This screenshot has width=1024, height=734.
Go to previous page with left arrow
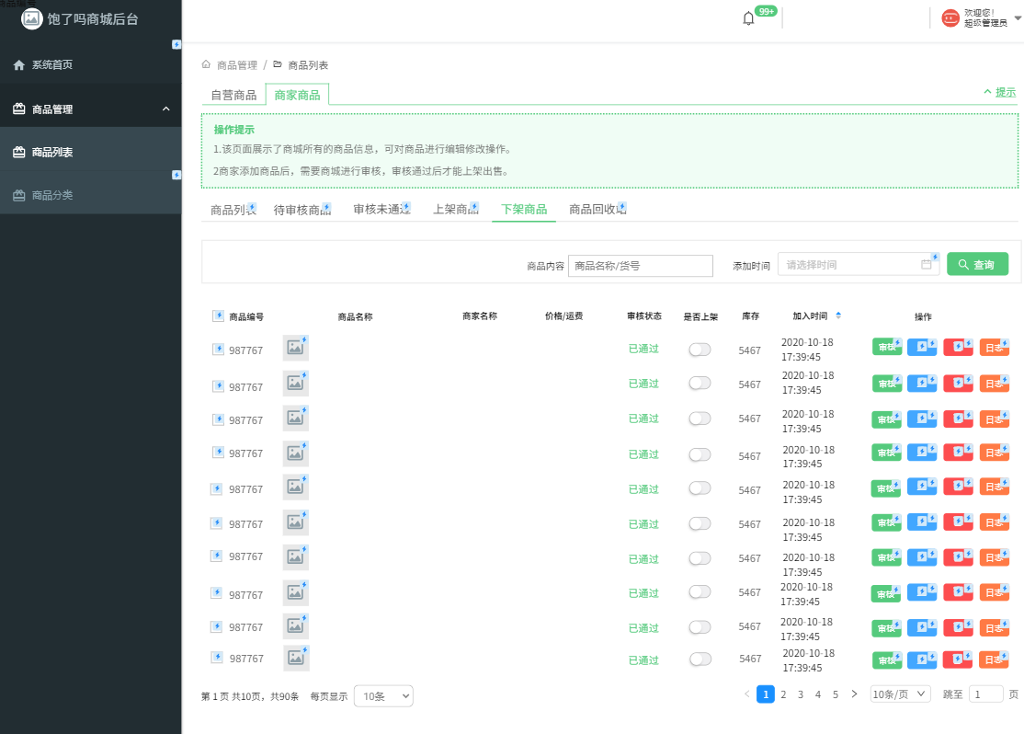[x=747, y=694]
